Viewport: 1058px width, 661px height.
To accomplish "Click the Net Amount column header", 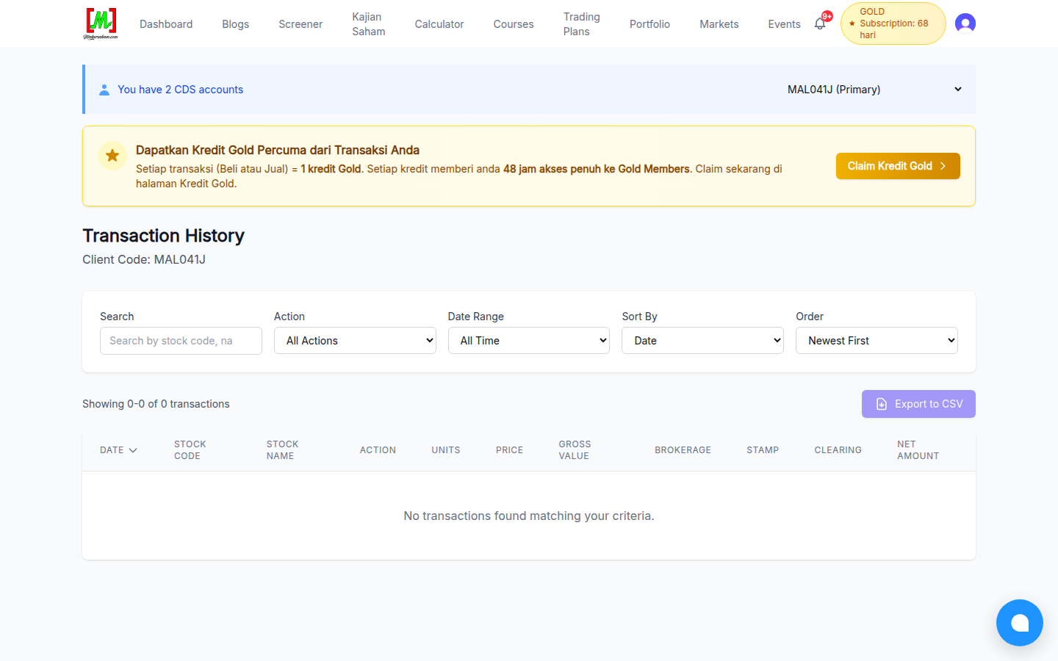I will (918, 450).
